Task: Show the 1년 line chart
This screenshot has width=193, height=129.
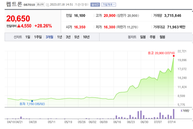Action: coord(60,37)
